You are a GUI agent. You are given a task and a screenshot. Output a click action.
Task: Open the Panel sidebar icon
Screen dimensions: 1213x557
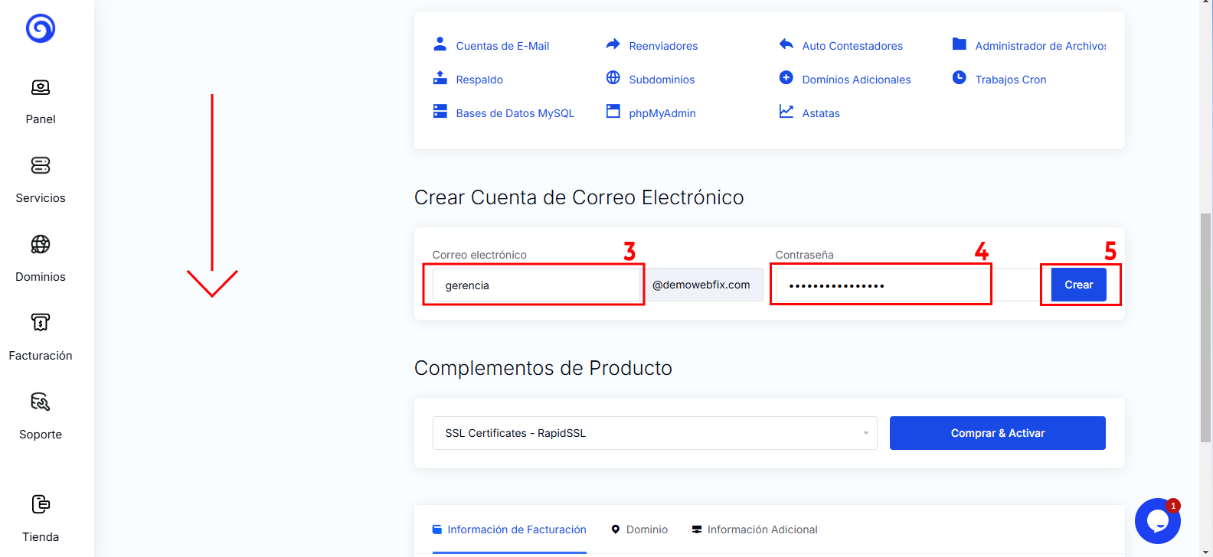point(41,87)
